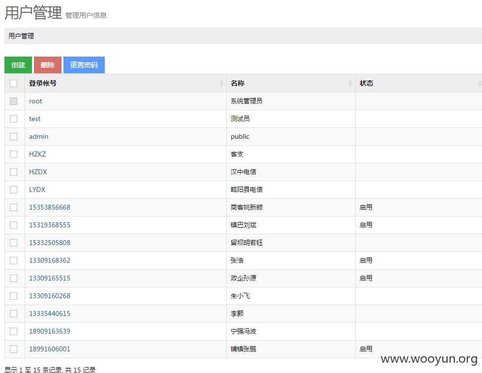The width and height of the screenshot is (482, 373).
Task: Click the red 删除 button
Action: point(48,65)
